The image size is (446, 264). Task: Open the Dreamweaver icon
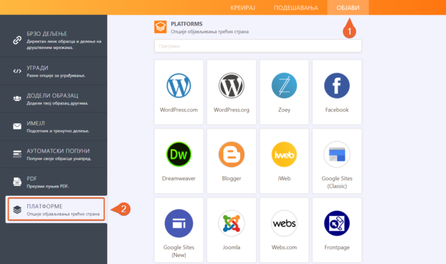(x=178, y=154)
